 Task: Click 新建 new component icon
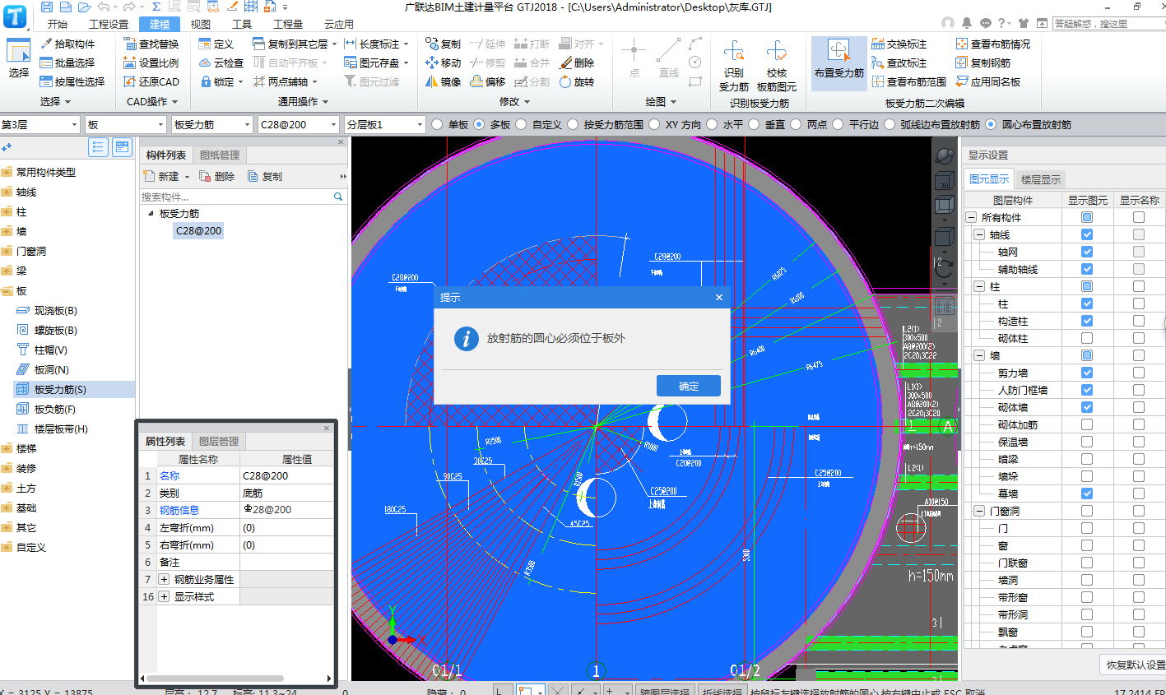point(167,176)
